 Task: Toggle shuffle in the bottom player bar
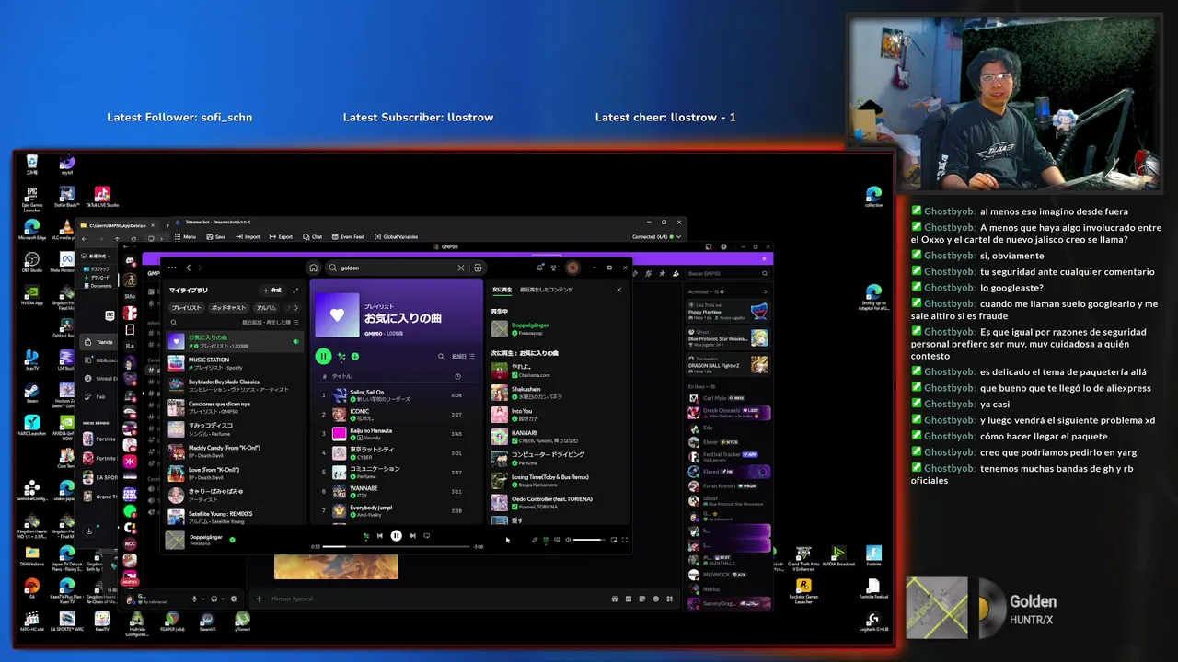click(365, 536)
